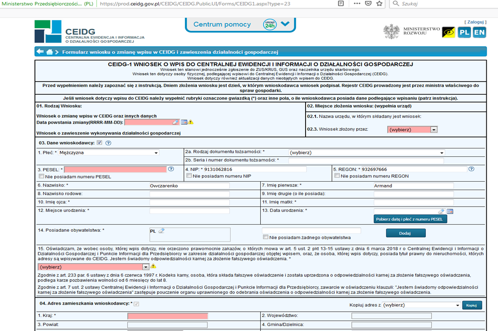Clear PL citizenship with the eraser icon
498x331 pixels.
[x=161, y=231]
